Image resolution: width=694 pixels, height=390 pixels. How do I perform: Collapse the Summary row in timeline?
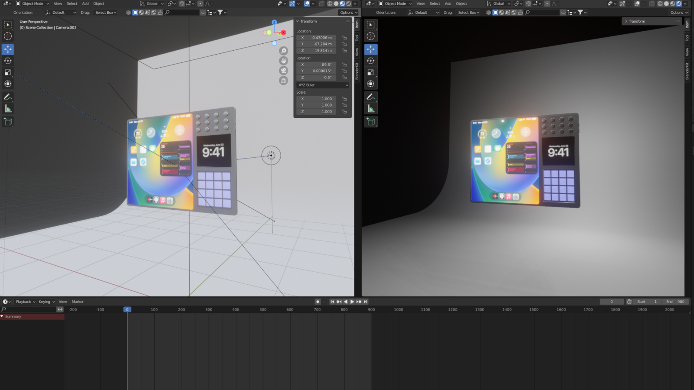pos(2,317)
